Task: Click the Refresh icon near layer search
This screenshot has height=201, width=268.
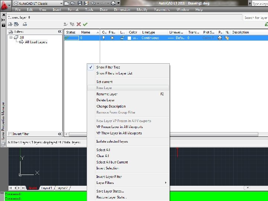Action: tap(266, 25)
